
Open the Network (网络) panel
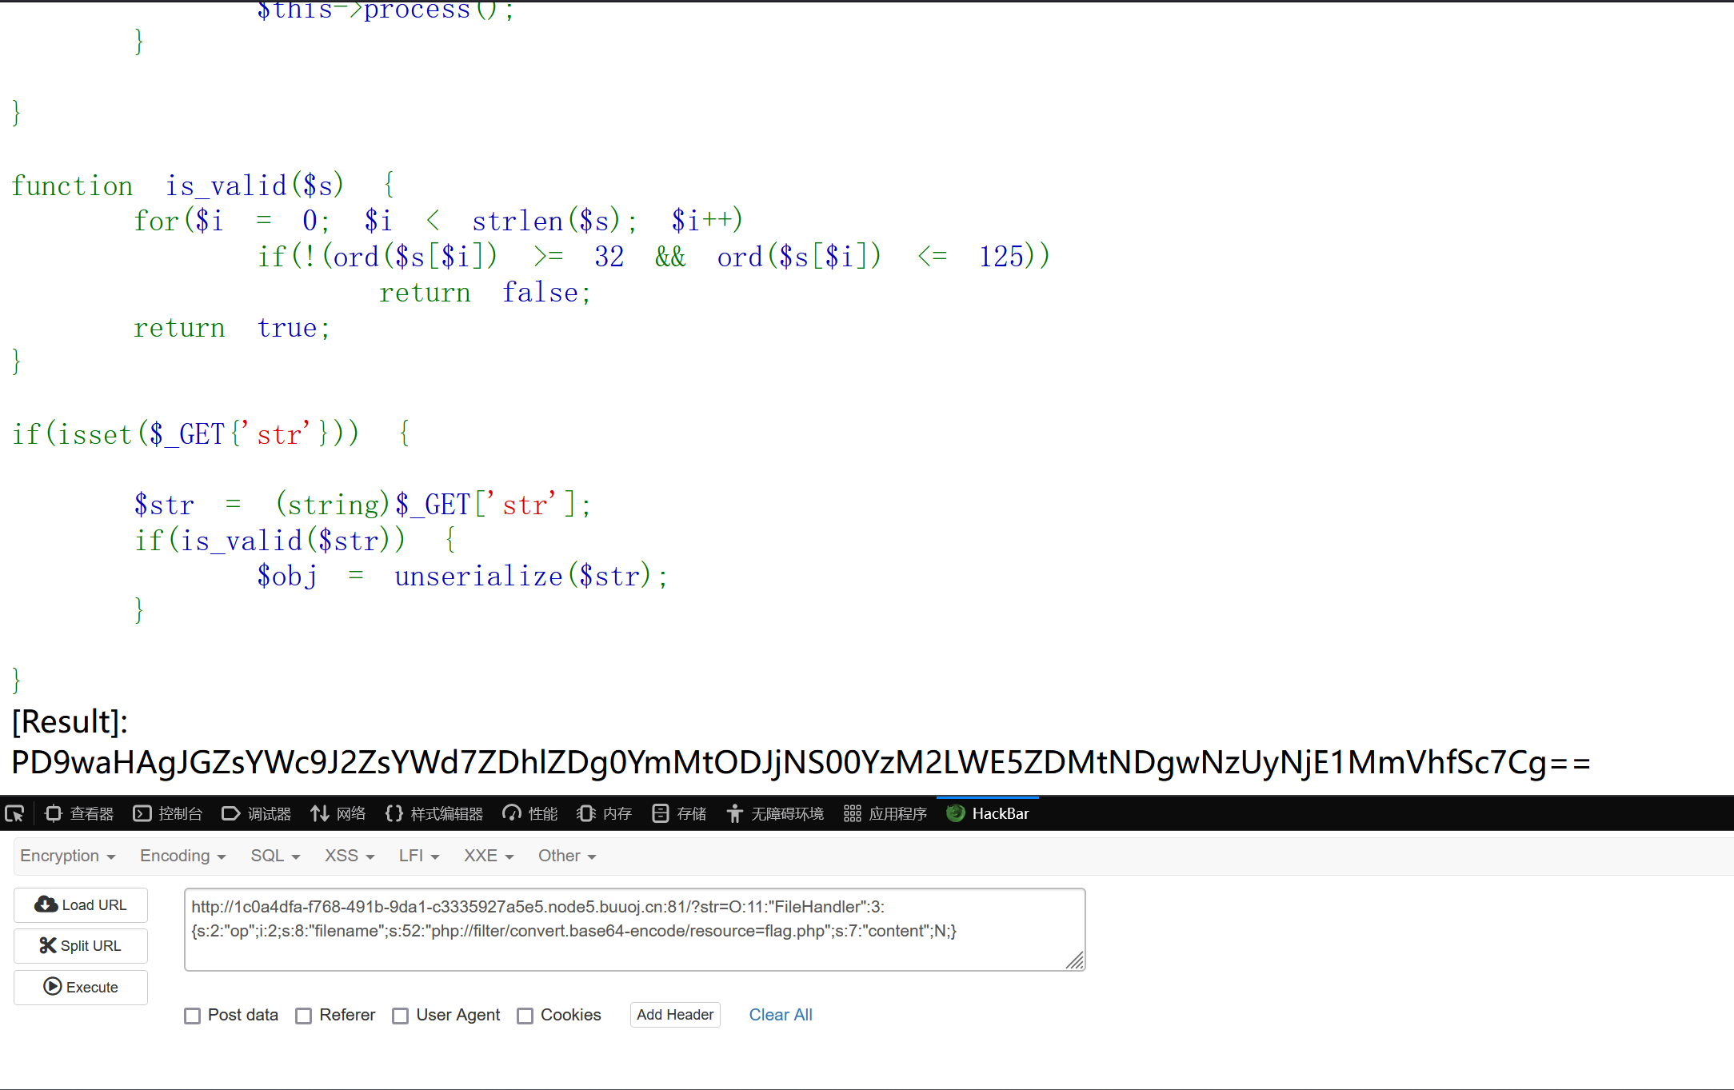(x=338, y=814)
